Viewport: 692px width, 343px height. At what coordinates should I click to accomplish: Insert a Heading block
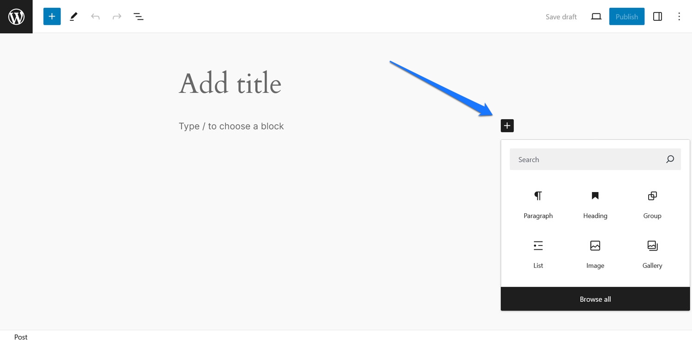pos(595,203)
